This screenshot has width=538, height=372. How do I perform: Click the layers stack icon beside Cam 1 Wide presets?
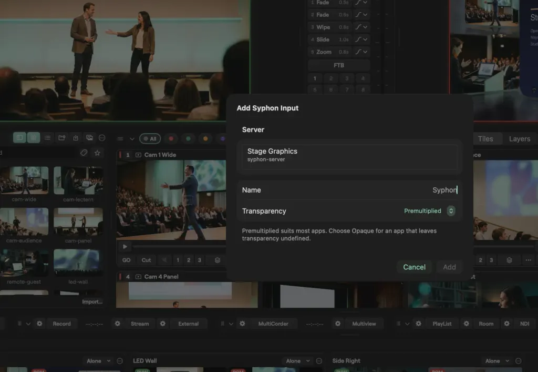tap(217, 260)
